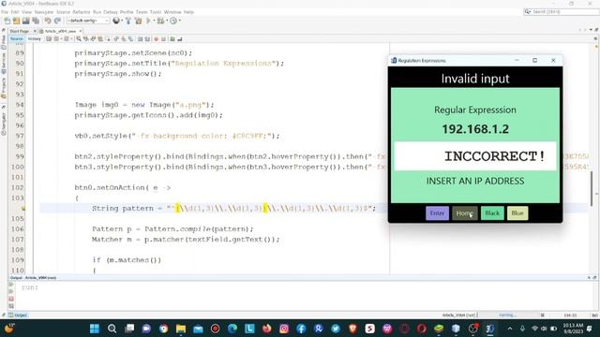Click the browser globe toolbar icon
Image resolution: width=600 pixels, height=337 pixels.
[116, 21]
